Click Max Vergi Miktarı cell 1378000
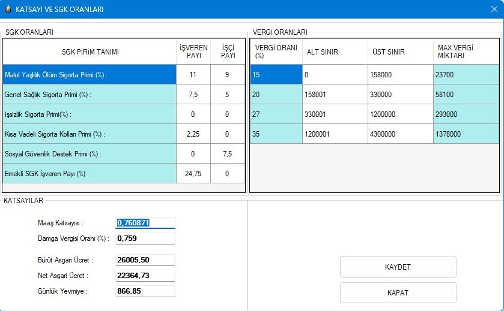The width and height of the screenshot is (504, 311). tap(465, 134)
